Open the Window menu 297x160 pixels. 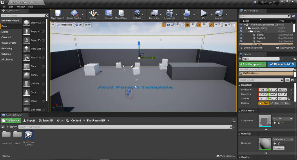point(21,7)
